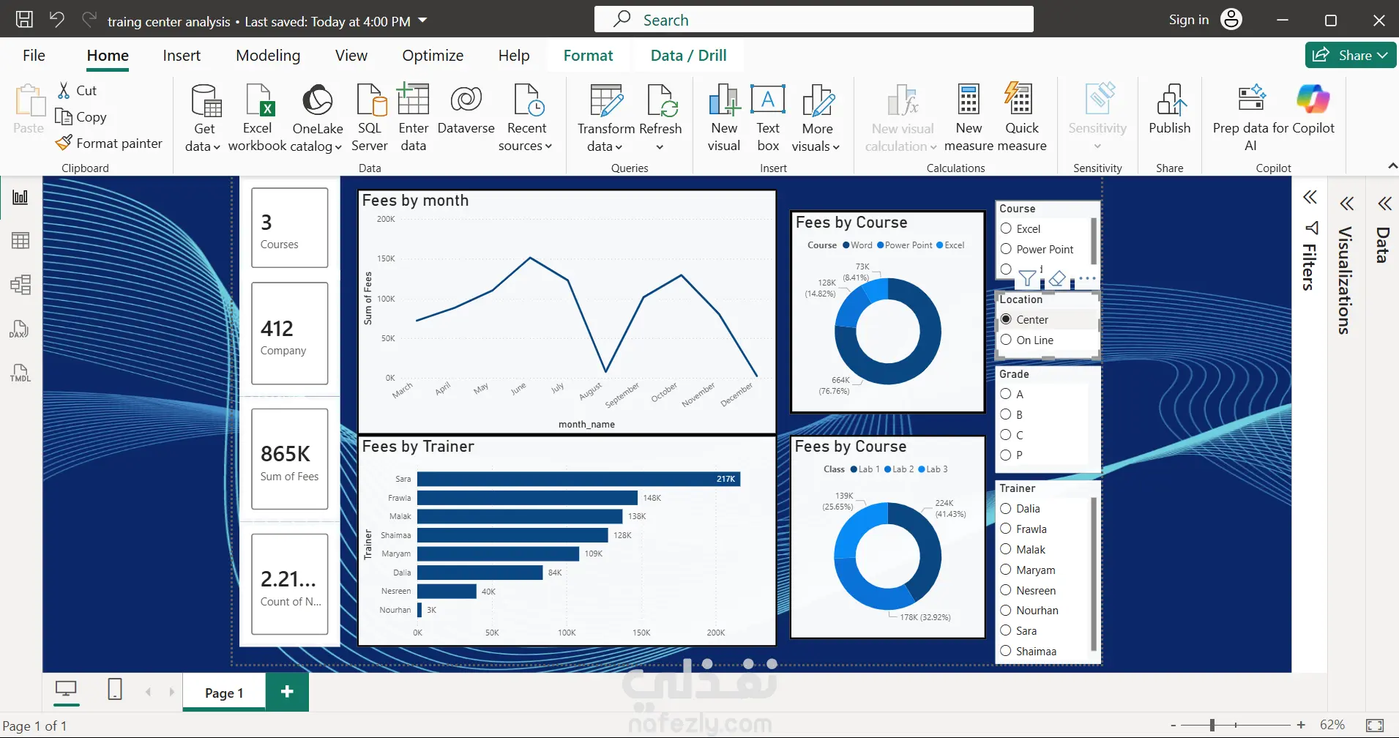Open DAX query view in sidebar
The height and width of the screenshot is (738, 1399).
[19, 329]
